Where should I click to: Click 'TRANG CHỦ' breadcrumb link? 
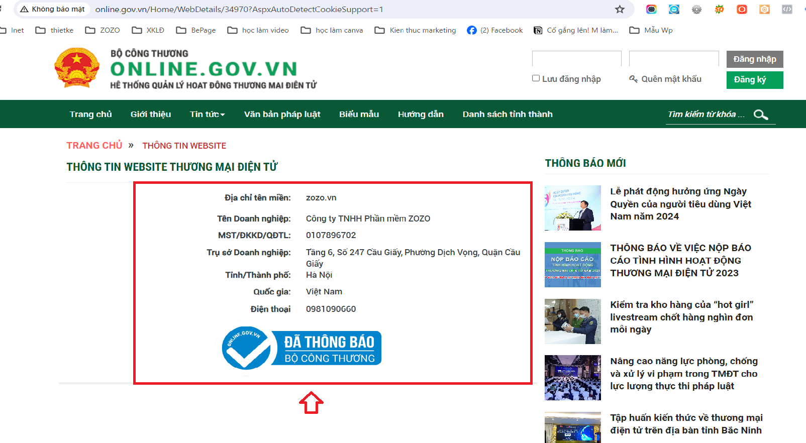(x=94, y=145)
